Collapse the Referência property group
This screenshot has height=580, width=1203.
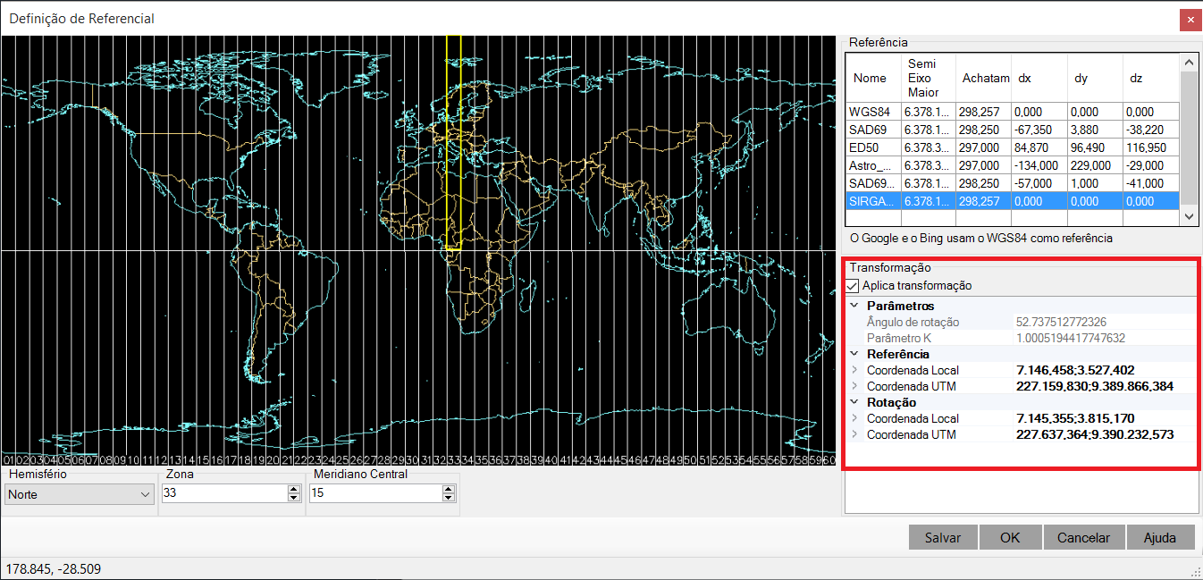pyautogui.click(x=854, y=354)
